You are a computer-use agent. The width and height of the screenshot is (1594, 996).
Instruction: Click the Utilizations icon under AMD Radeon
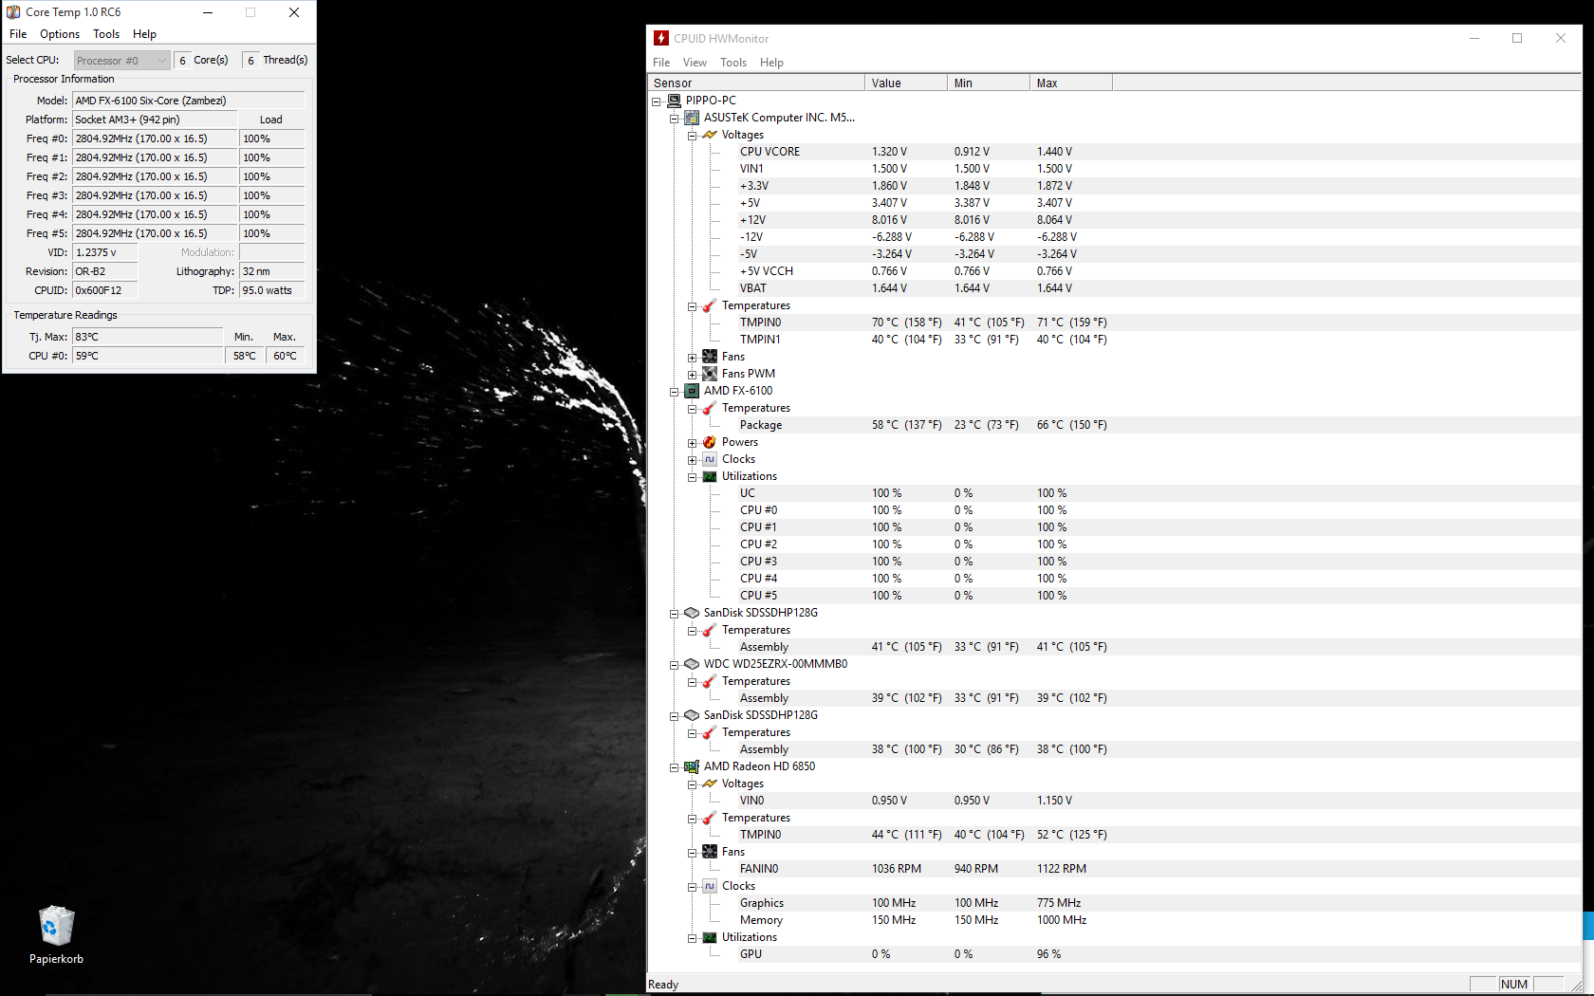(x=710, y=937)
